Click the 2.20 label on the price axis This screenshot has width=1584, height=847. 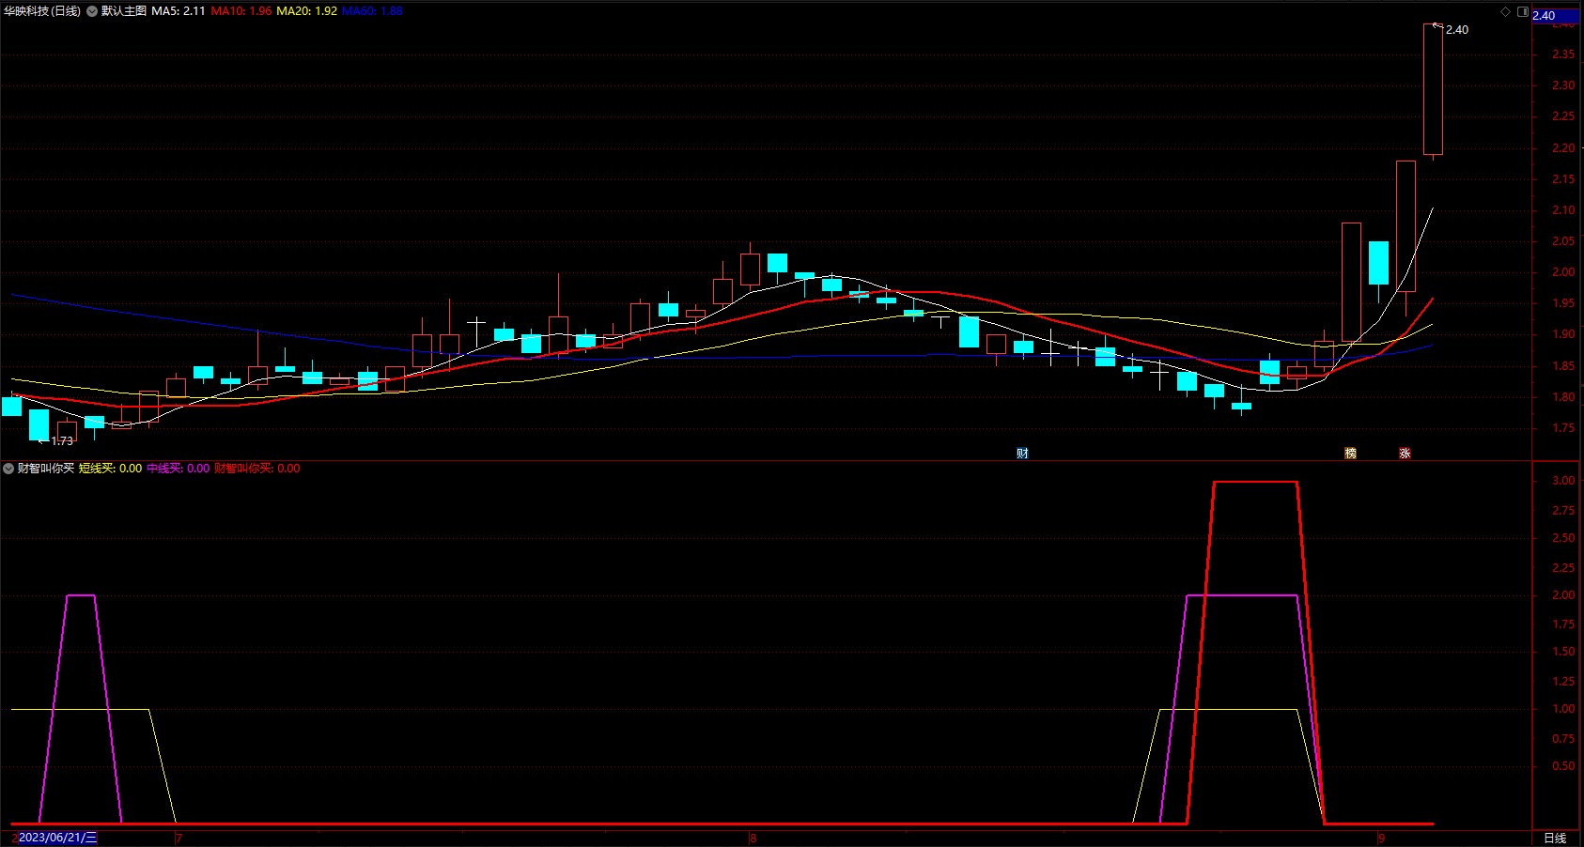coord(1563,148)
